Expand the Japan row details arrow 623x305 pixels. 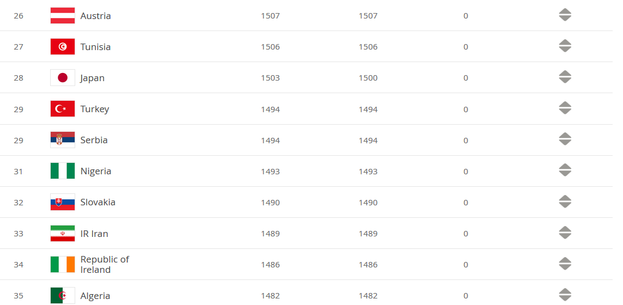[x=565, y=77]
